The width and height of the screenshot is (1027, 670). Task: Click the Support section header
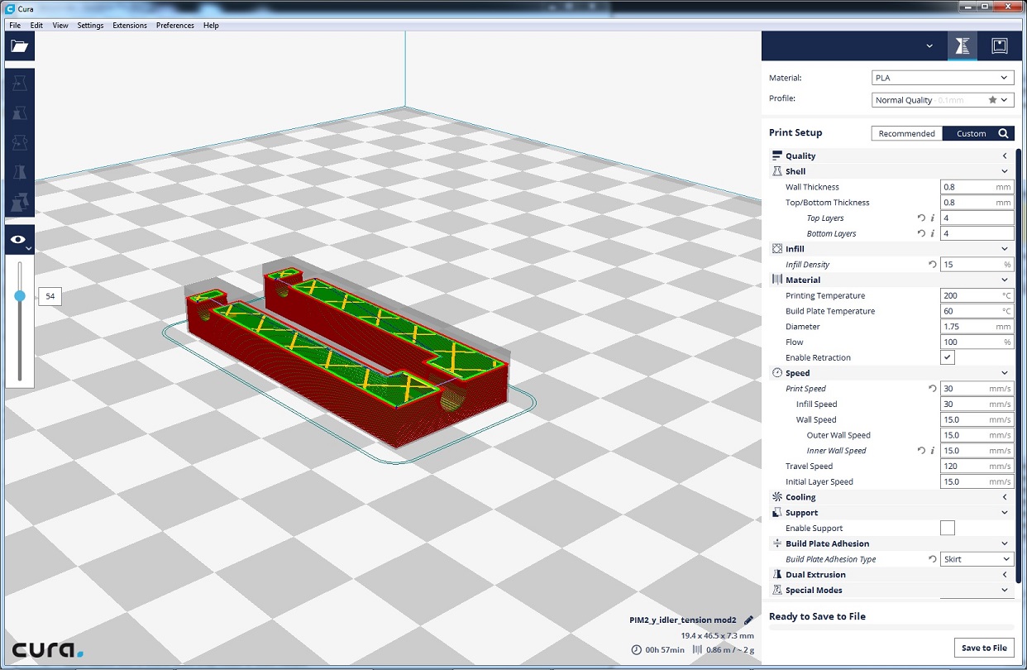(890, 513)
